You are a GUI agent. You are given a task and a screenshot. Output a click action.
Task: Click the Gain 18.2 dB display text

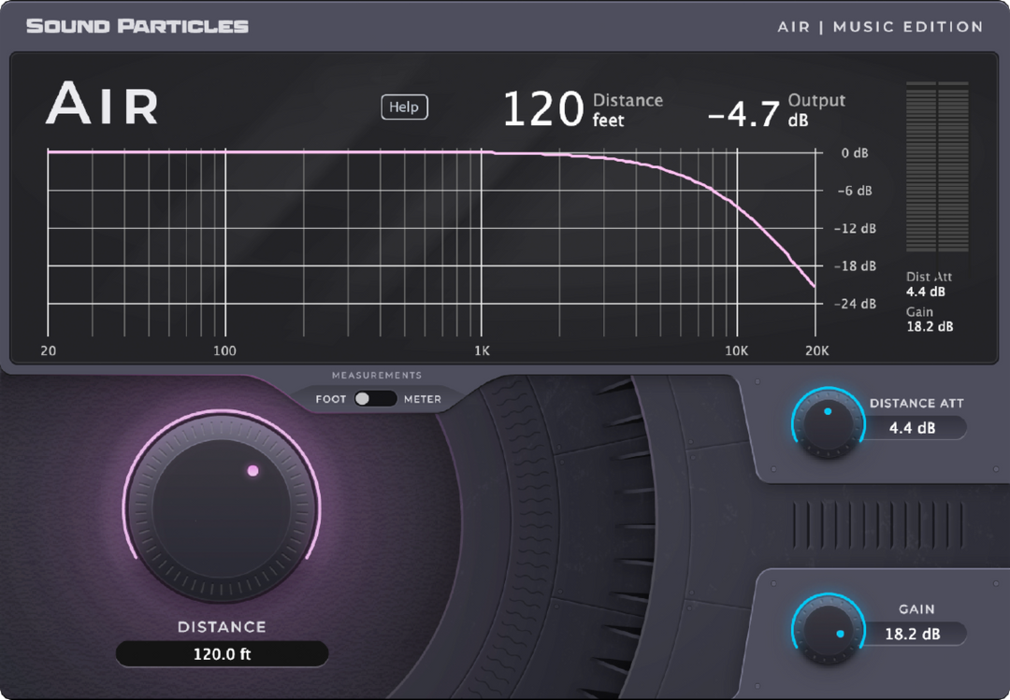(930, 320)
